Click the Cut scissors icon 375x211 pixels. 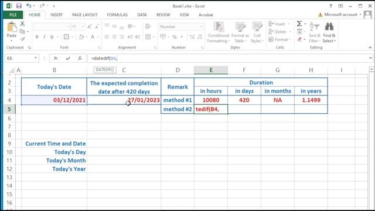(22, 23)
